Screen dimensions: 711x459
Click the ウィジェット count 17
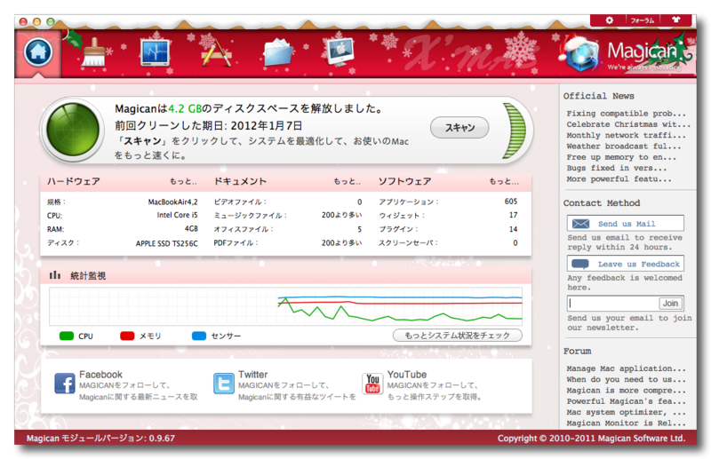[x=514, y=215]
